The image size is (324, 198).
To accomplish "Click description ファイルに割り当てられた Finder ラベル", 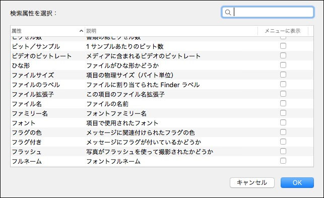I will coord(143,85).
